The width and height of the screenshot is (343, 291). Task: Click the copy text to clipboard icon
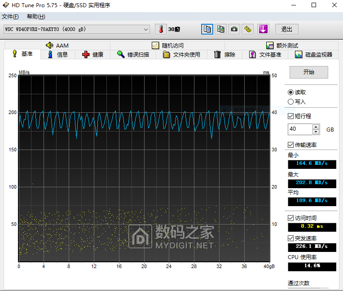207,29
